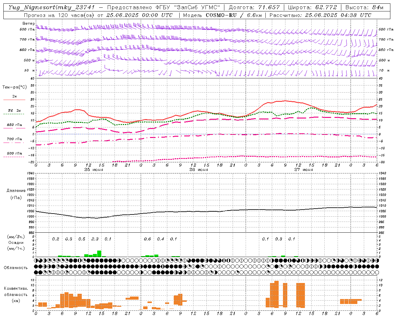
Task: Click the Широта: 62.772 header field
Action: (x=312, y=7)
